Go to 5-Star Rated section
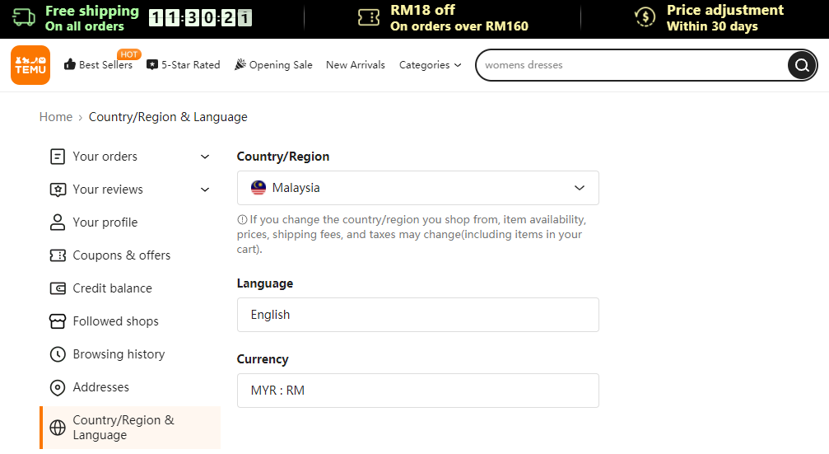Image resolution: width=829 pixels, height=454 pixels. point(184,65)
